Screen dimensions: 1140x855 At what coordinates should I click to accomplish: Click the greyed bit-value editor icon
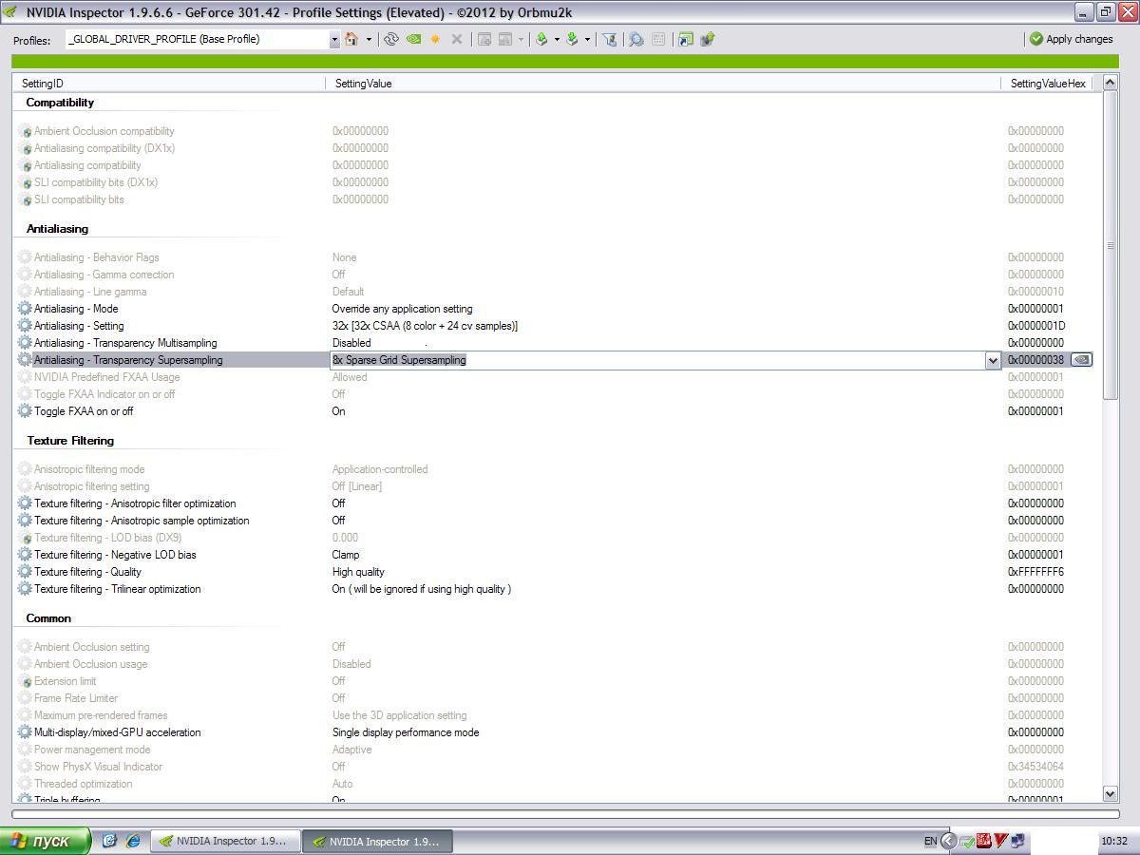pos(658,39)
